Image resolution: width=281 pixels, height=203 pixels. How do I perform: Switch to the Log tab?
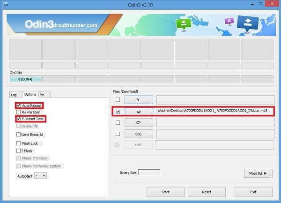(15, 95)
